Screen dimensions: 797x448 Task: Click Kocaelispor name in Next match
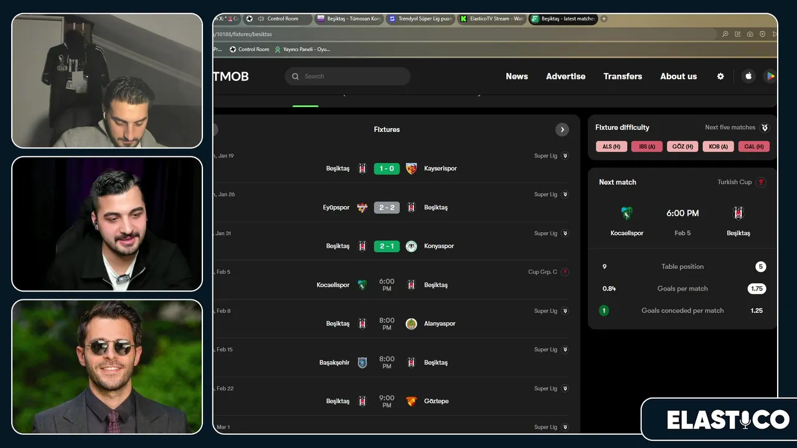point(626,233)
